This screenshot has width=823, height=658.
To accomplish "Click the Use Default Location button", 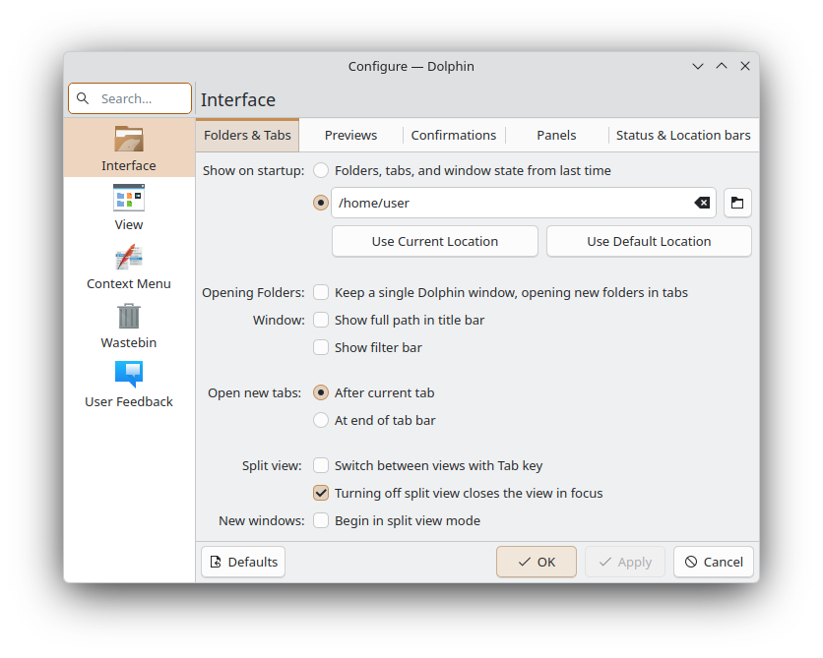I will (x=649, y=241).
